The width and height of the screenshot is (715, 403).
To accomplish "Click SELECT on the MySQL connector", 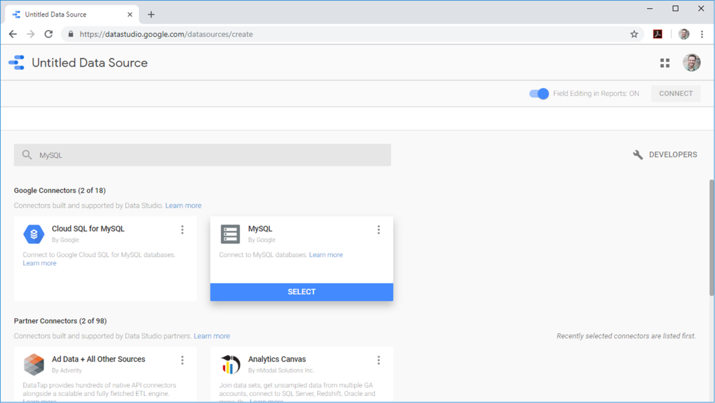I will pyautogui.click(x=301, y=292).
